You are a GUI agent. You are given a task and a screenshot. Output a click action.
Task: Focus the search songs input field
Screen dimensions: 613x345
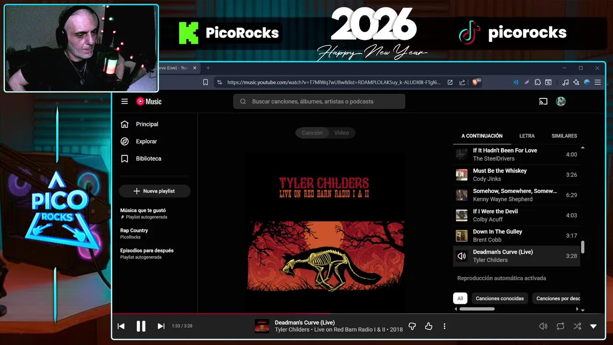319,101
